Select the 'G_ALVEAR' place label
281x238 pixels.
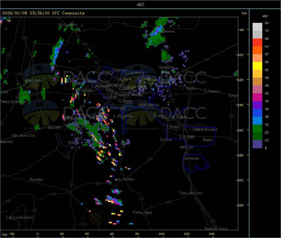point(187,137)
